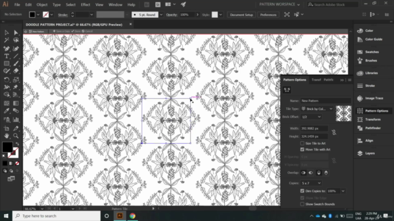This screenshot has width=394, height=221.
Task: Select the Rotate tool
Action: tap(7, 80)
